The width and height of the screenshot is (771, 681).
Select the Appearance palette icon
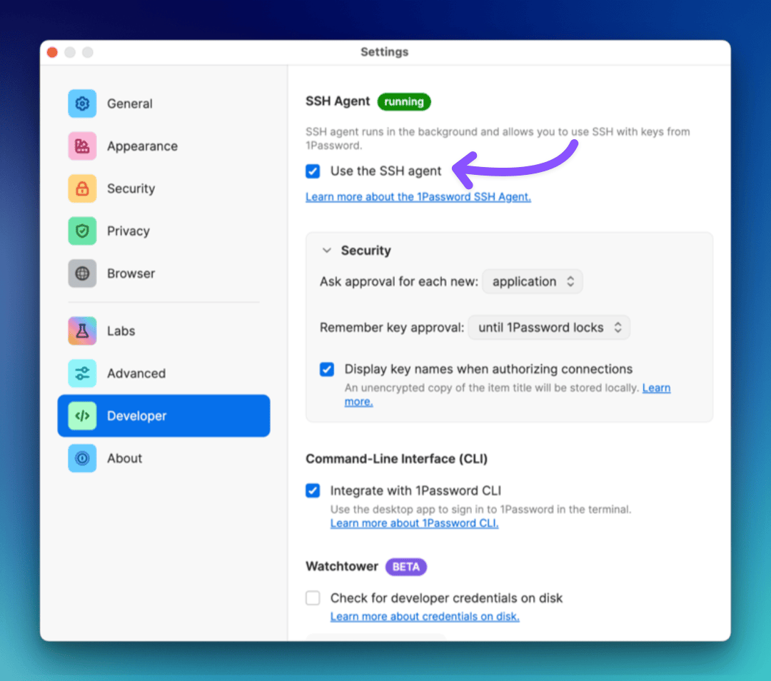[82, 146]
